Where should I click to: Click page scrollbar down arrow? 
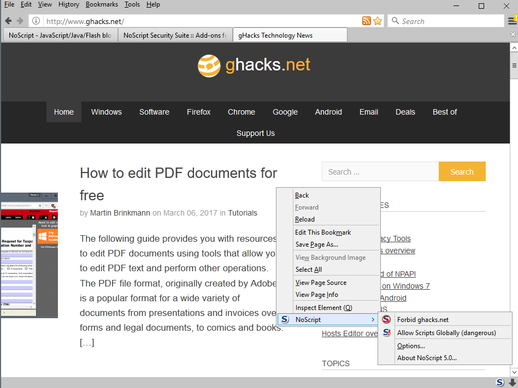tap(514, 373)
